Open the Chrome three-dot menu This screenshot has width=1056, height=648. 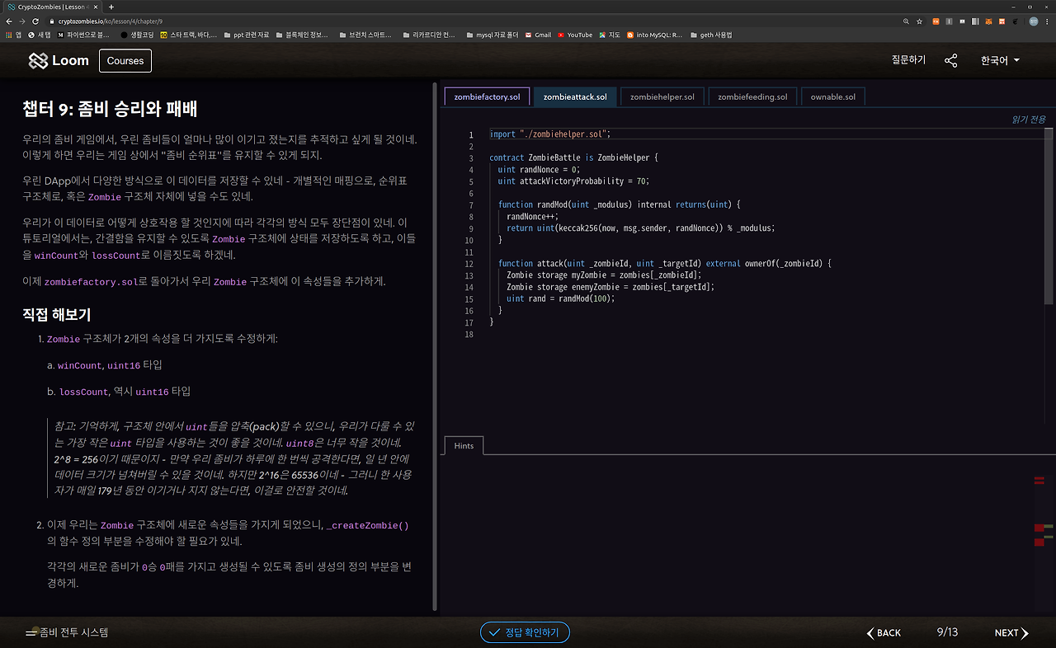click(1048, 21)
